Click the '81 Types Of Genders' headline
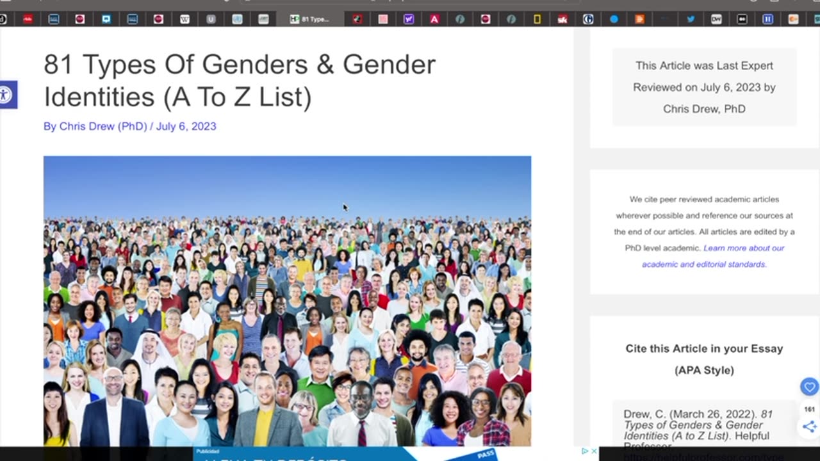The image size is (820, 461). click(x=240, y=81)
